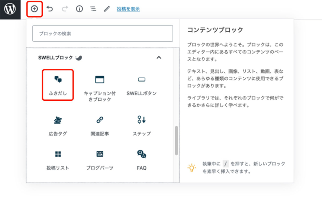Focus the ブロックの検索 search field
The height and width of the screenshot is (199, 322).
[x=103, y=33]
